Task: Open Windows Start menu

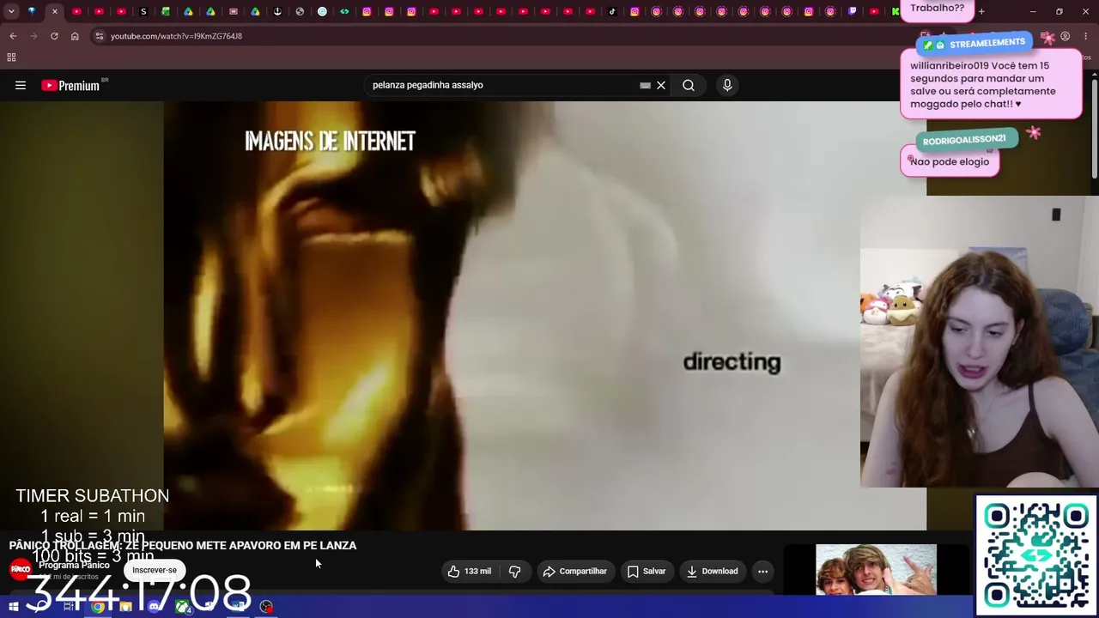Action: coord(13,607)
